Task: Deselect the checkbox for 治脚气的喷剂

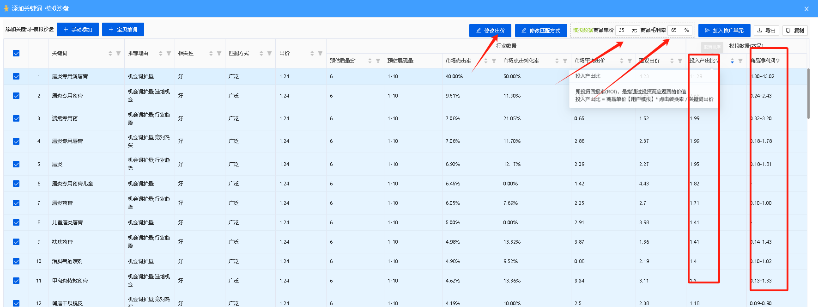Action: (16, 261)
